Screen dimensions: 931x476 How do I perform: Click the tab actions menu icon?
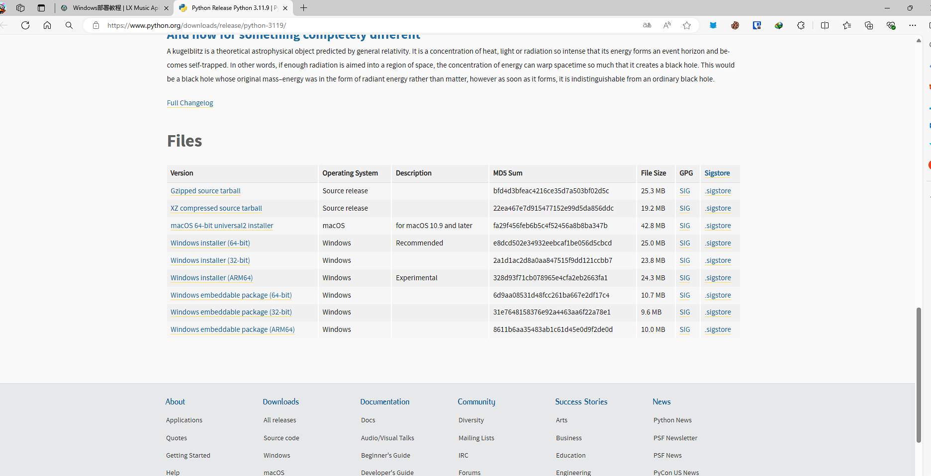(41, 8)
